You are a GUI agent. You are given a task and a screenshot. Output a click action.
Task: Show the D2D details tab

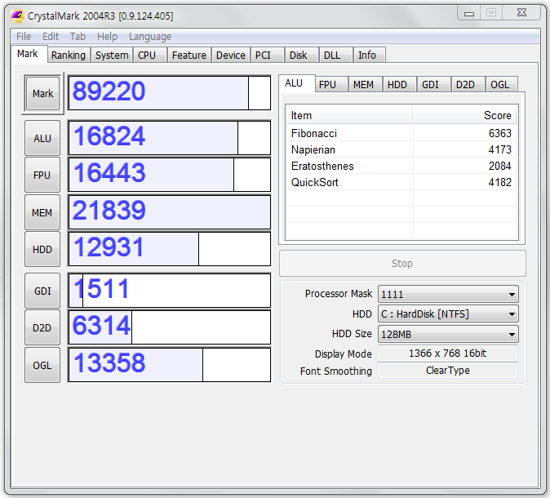coord(468,85)
